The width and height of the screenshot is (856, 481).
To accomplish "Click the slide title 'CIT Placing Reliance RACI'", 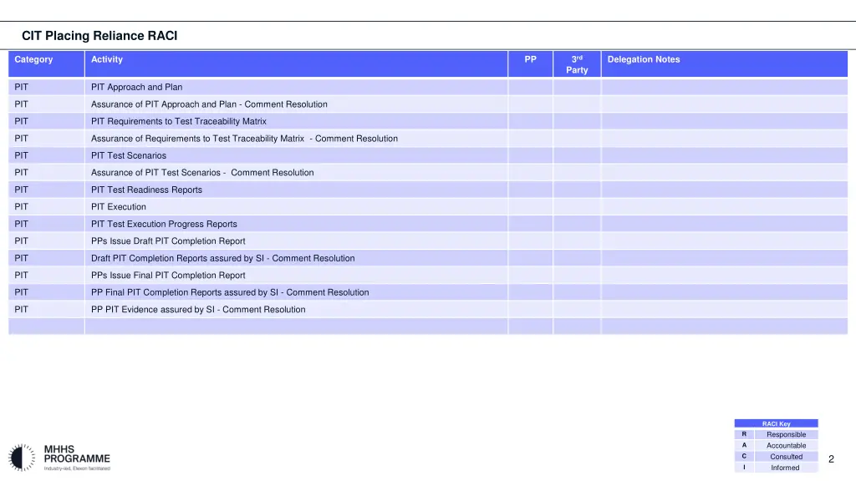I will tap(99, 36).
